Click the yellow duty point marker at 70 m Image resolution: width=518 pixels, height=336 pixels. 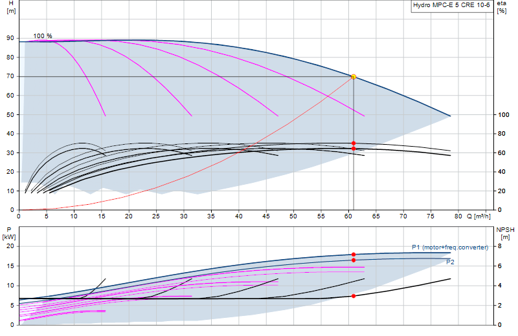pos(354,77)
